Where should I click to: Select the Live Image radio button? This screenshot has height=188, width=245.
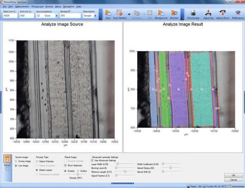16,166
